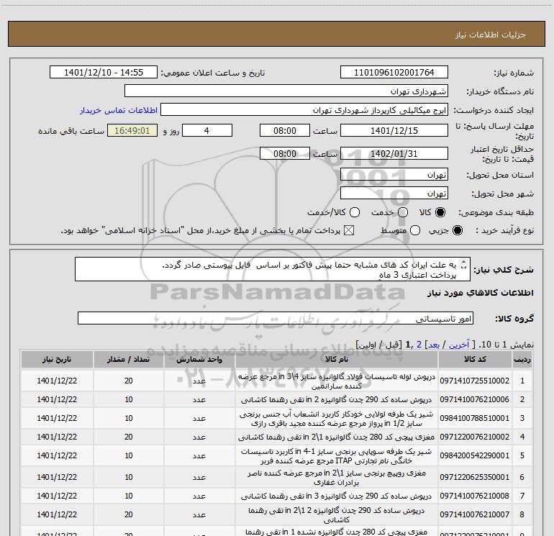The height and width of the screenshot is (536, 554).
Task: Click the نام کالا column header
Action: coord(337,359)
